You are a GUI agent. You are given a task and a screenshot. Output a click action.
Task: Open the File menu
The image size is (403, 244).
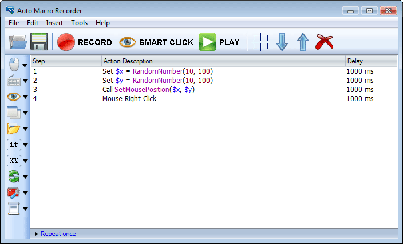[x=14, y=23]
